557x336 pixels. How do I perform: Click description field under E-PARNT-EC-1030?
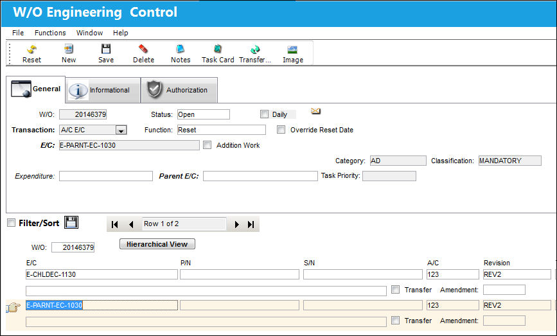pyautogui.click(x=206, y=322)
